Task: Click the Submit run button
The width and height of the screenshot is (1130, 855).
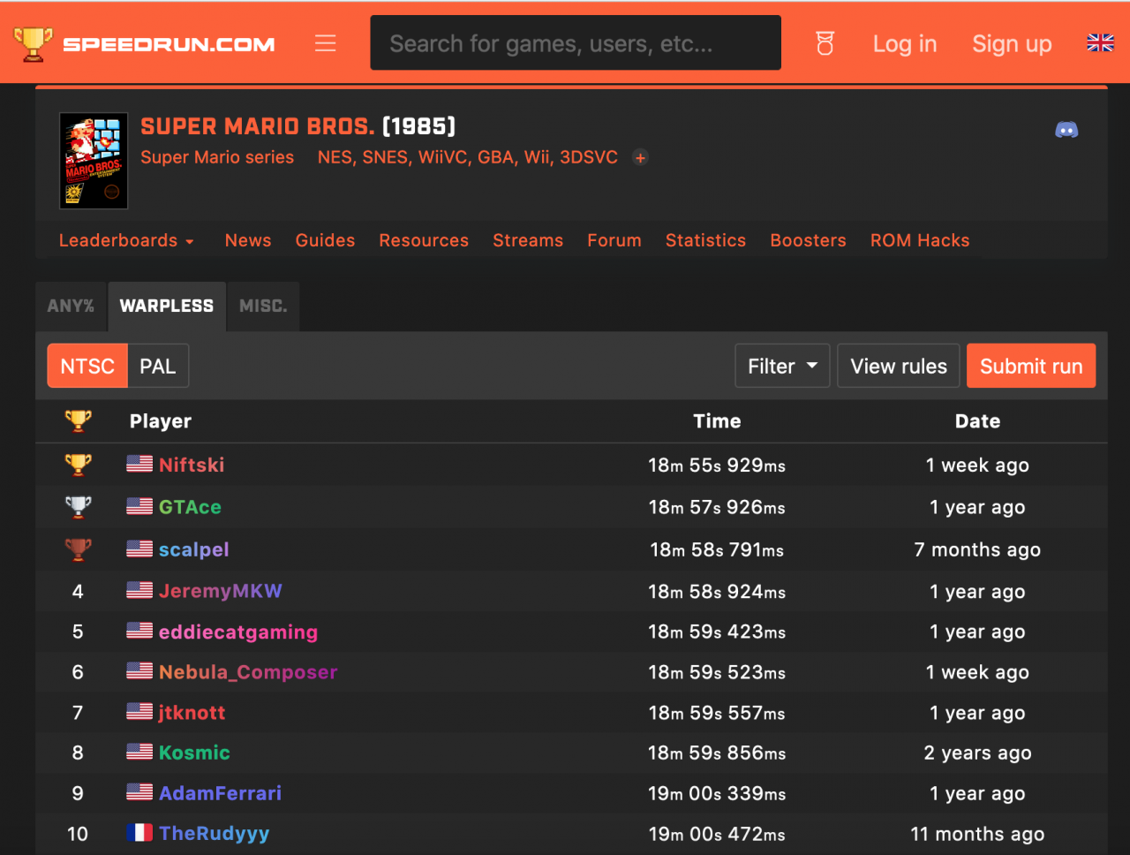Action: click(x=1031, y=366)
